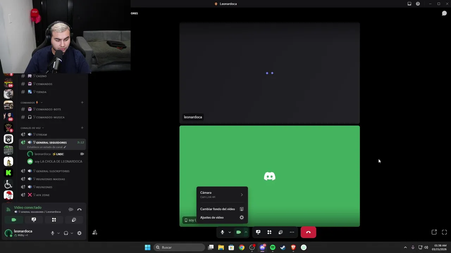This screenshot has width=451, height=253.
Task: Open the green K server icon
Action: coord(8,173)
